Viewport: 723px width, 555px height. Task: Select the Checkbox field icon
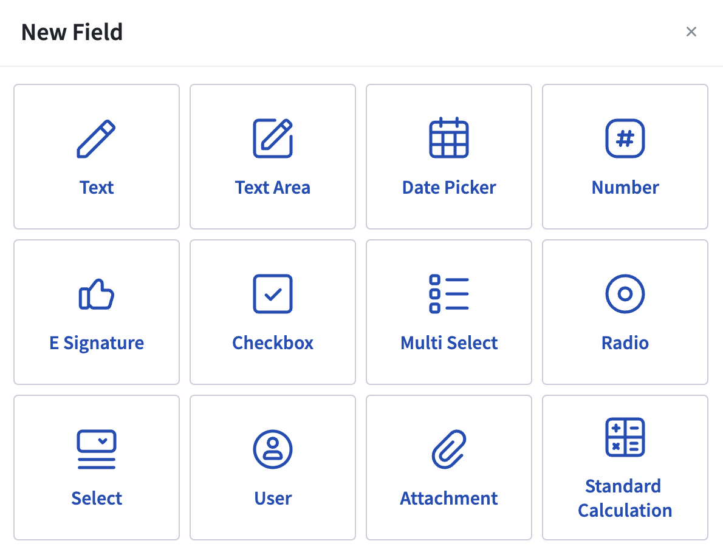[x=272, y=294]
